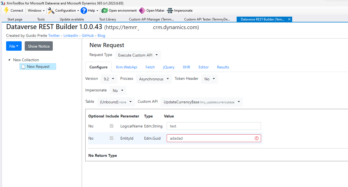Screen dimensions: 348x187
Task: Open the Custom API UpdateCurrencyBase dropdown
Action: [202, 102]
